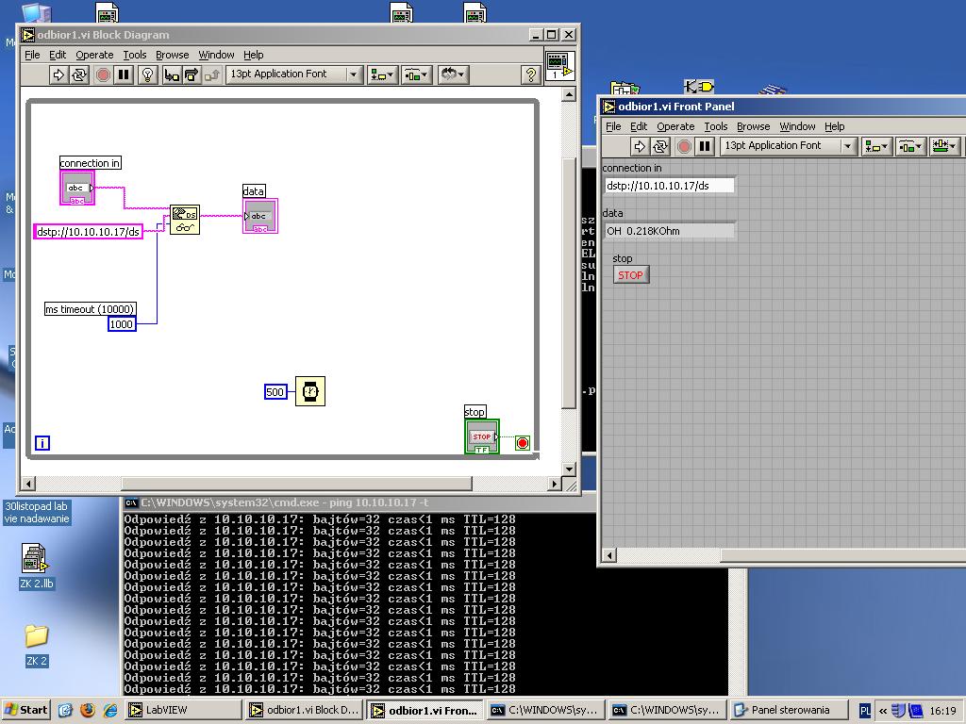Click the Run arrow in Block Diagram toolbar
This screenshot has width=966, height=724.
(58, 74)
